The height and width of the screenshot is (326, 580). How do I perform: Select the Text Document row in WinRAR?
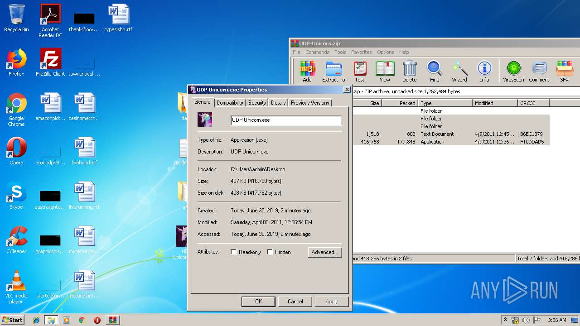[451, 134]
